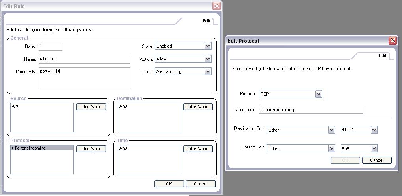Select uTorrent incoming in the Protocol list
This screenshot has width=402, height=196.
[42, 148]
